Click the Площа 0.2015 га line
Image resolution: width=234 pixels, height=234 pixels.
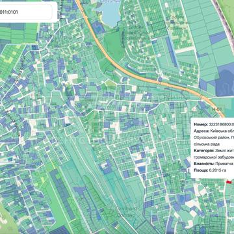pyautogui.click(x=210, y=170)
